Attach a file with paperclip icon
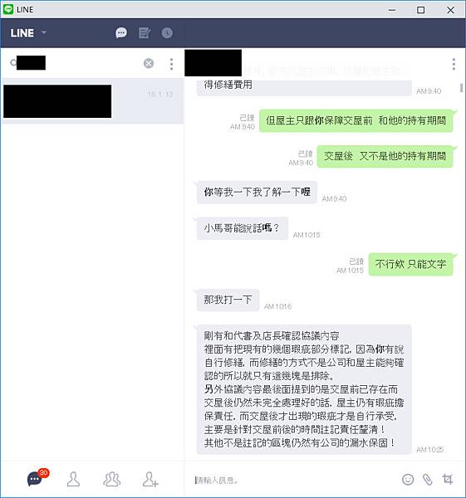The width and height of the screenshot is (466, 498). [x=428, y=479]
